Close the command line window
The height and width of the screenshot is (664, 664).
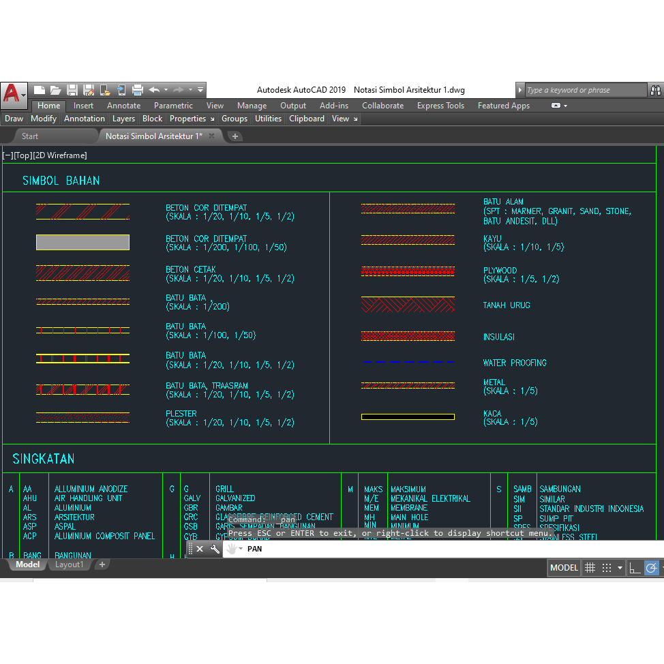(200, 549)
